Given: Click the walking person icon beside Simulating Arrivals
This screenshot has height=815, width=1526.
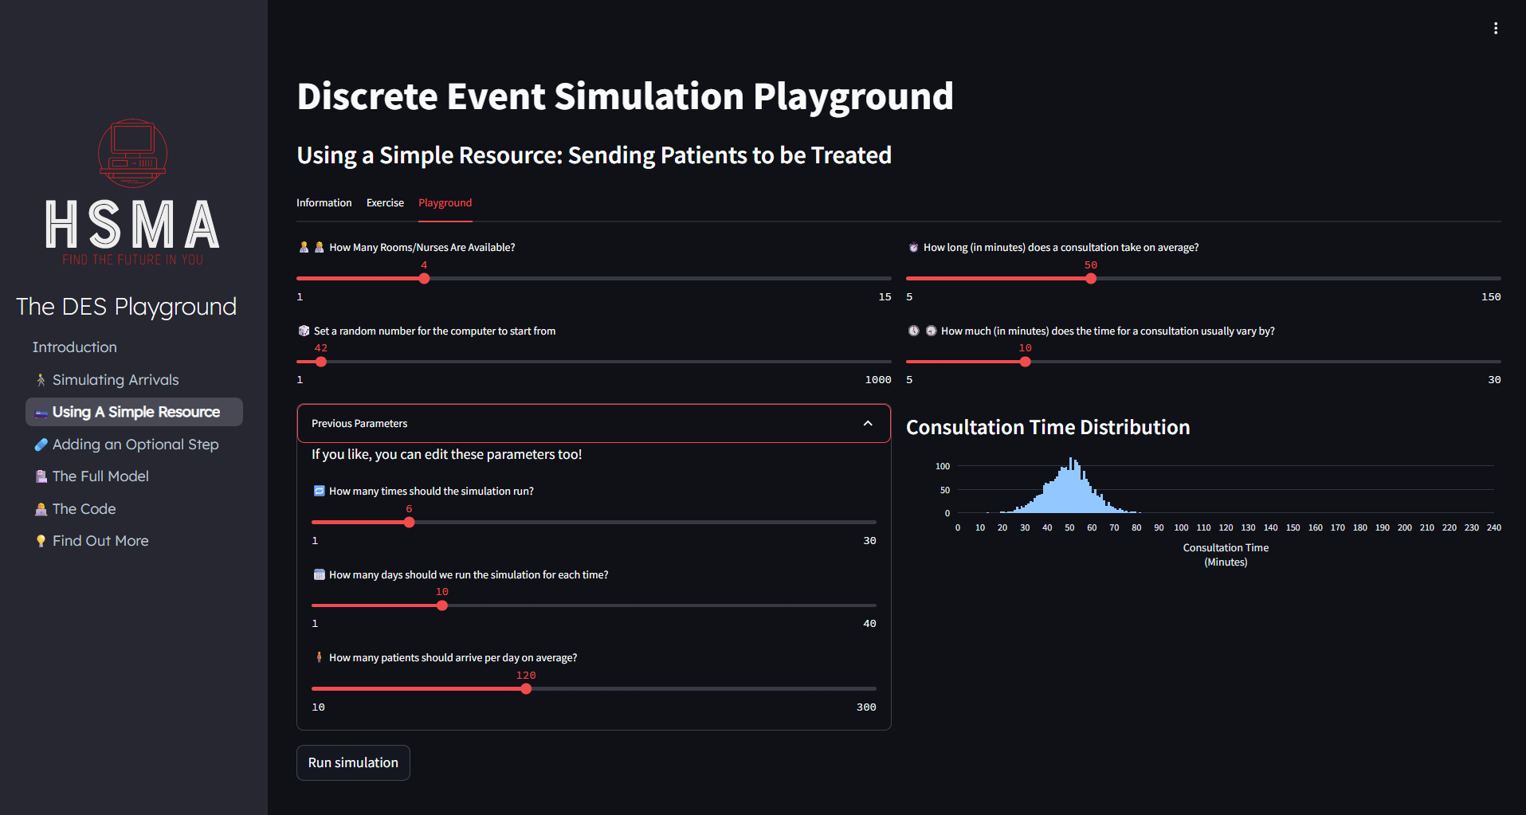Looking at the screenshot, I should [x=41, y=380].
